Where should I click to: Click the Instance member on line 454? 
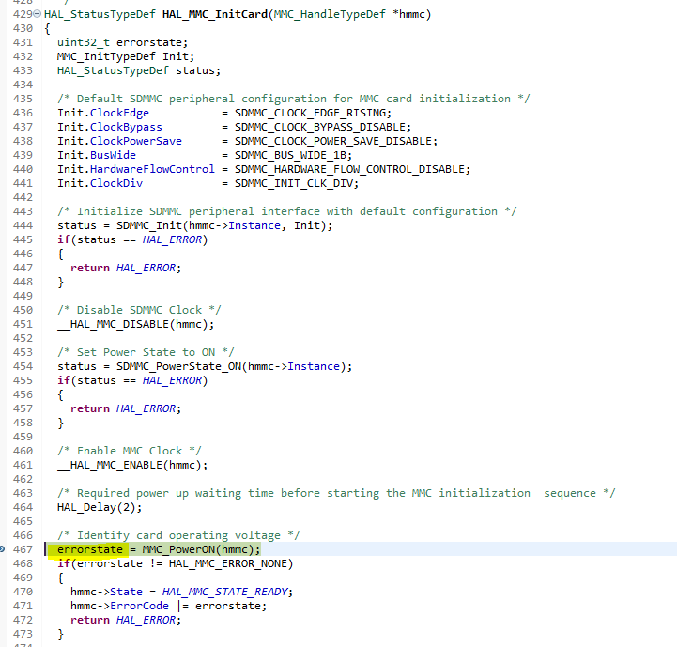(x=314, y=366)
